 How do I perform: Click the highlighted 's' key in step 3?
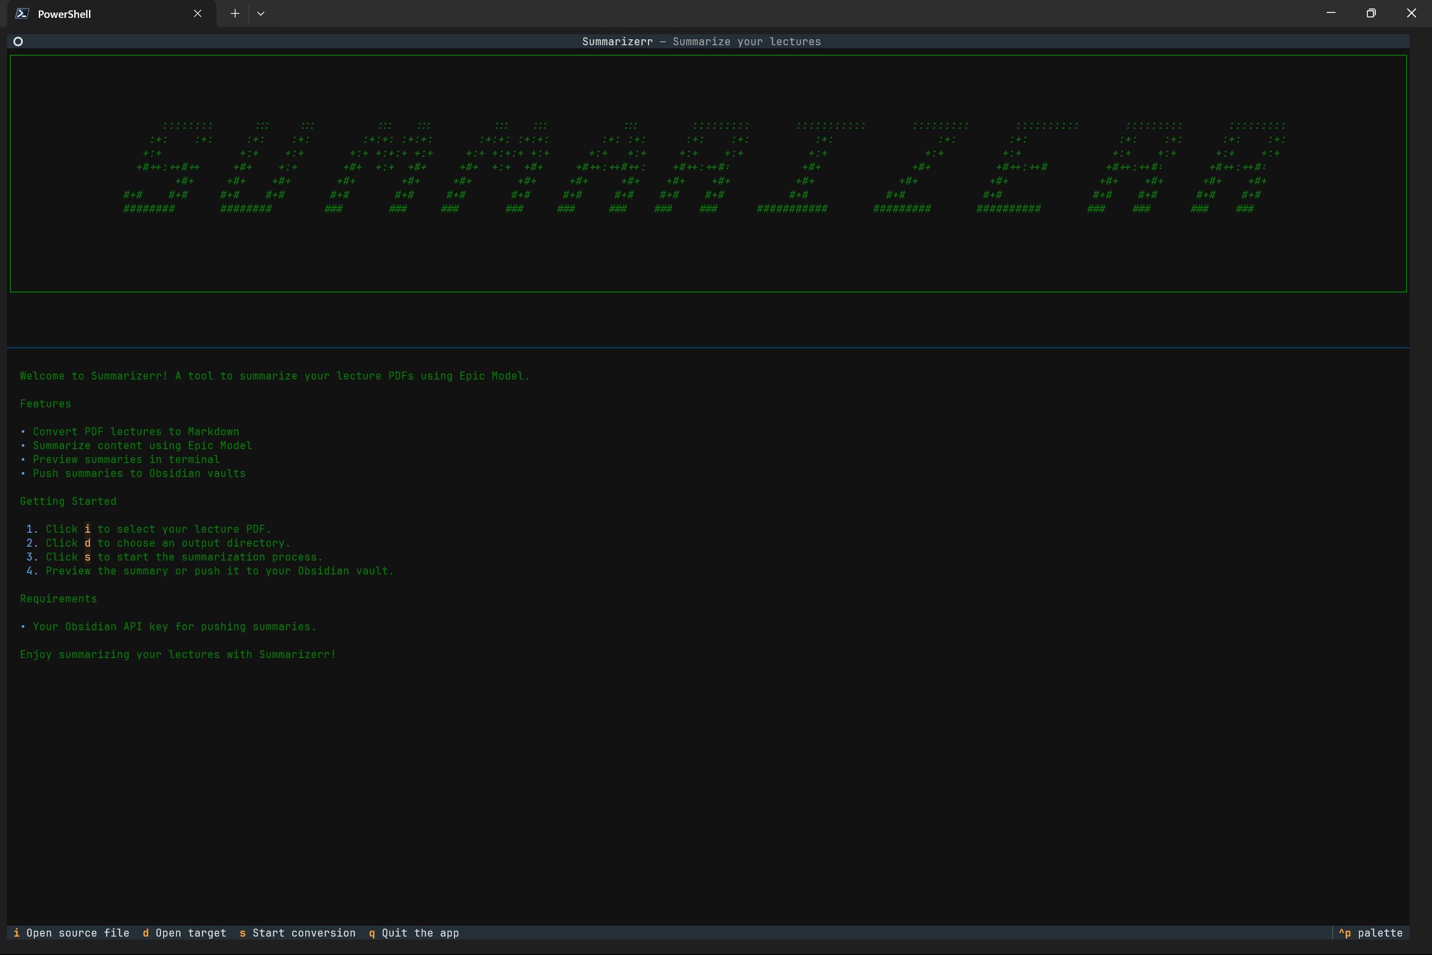click(88, 557)
